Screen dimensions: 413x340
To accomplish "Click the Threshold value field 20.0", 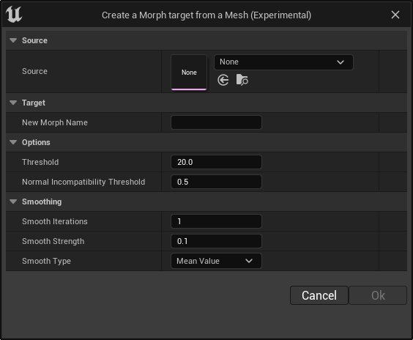I will pyautogui.click(x=216, y=162).
